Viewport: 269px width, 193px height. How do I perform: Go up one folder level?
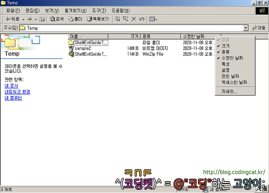[x=42, y=19]
